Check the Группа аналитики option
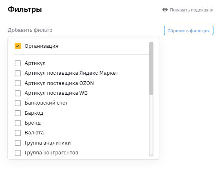The image size is (222, 174). [18, 143]
